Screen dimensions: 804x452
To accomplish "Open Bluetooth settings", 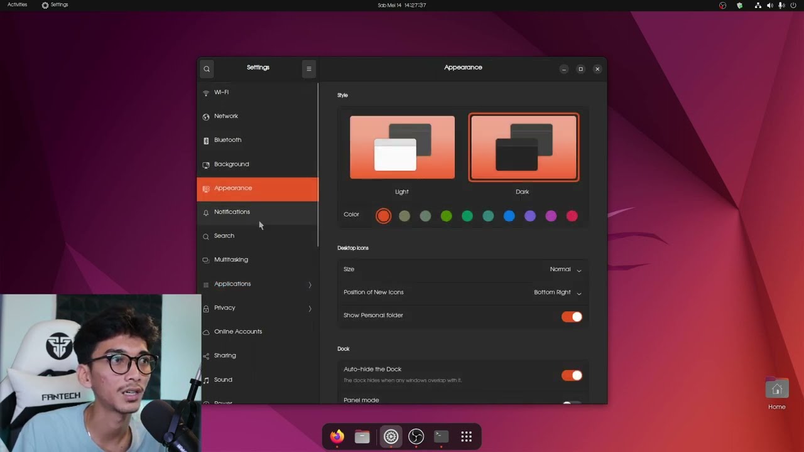I will pyautogui.click(x=258, y=140).
